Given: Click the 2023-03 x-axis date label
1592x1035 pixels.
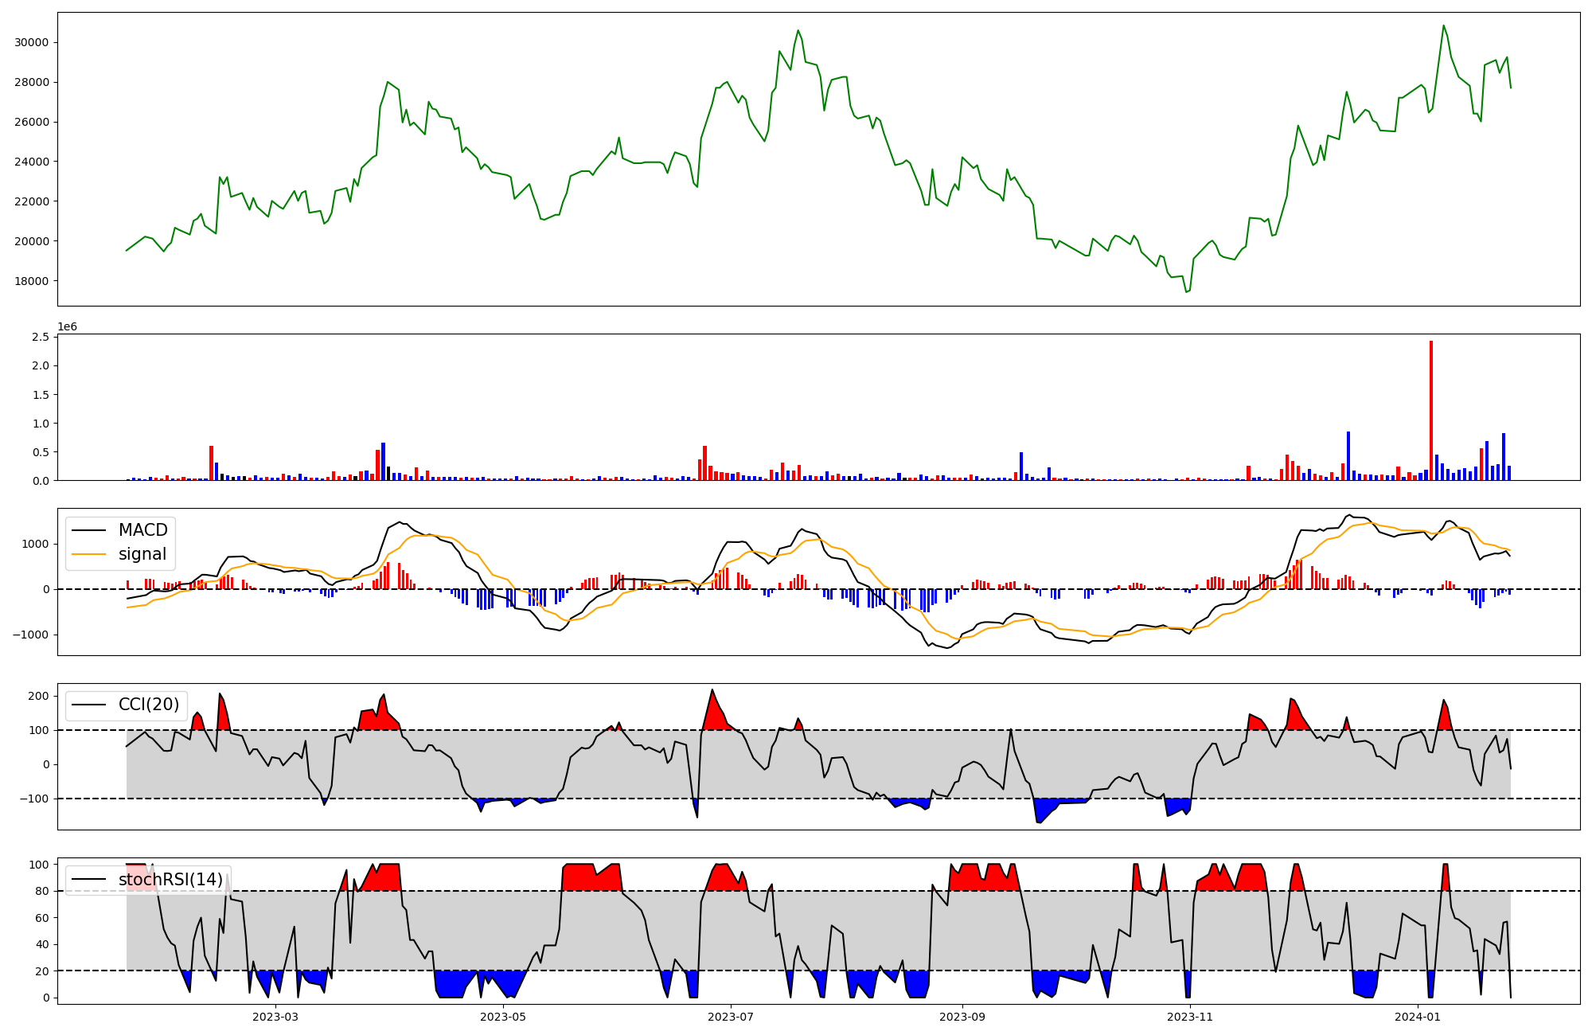Looking at the screenshot, I should [x=275, y=1017].
